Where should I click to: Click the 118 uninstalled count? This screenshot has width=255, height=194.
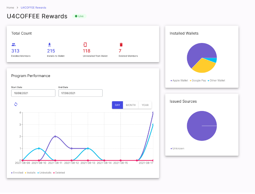coord(86,51)
